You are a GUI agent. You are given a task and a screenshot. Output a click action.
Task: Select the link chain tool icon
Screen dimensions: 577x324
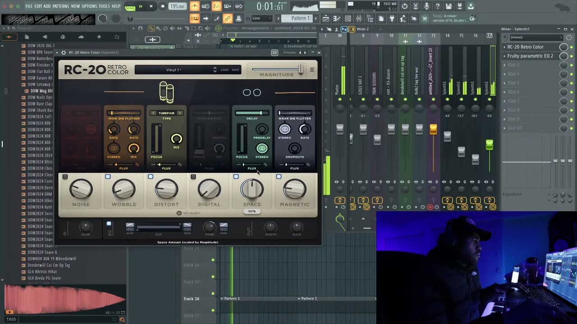click(x=228, y=18)
